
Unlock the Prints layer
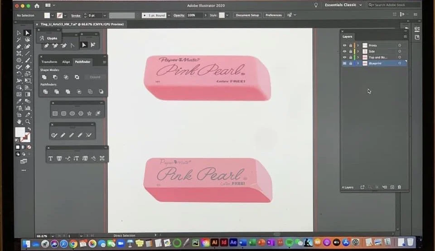point(351,45)
